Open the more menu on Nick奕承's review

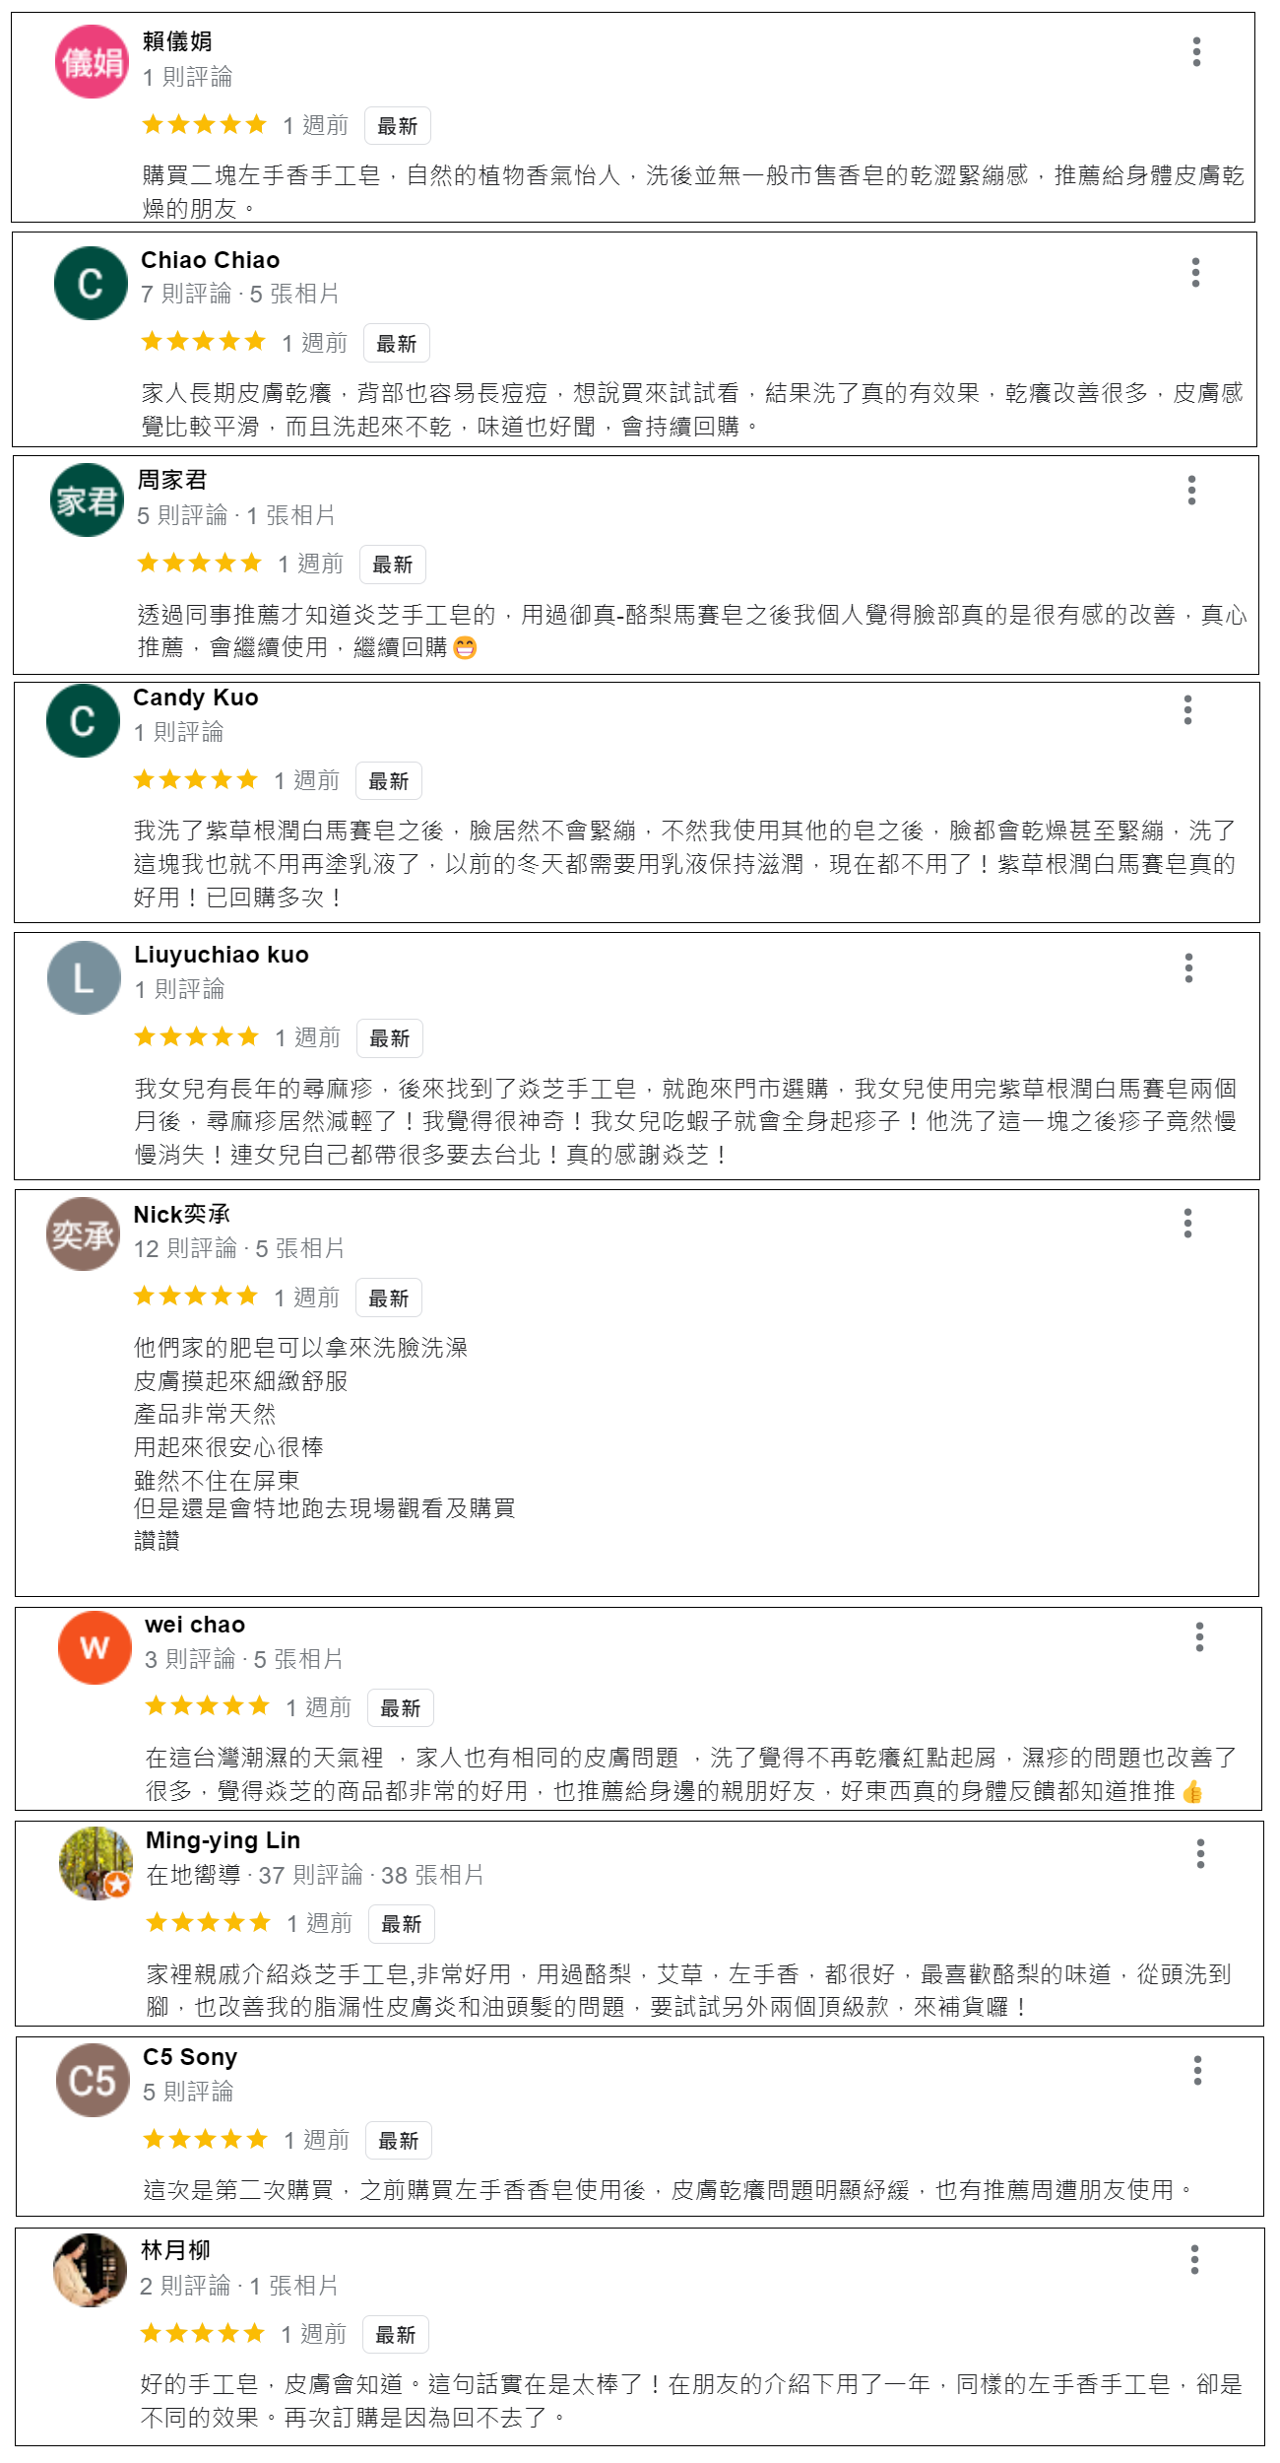1187,1223
